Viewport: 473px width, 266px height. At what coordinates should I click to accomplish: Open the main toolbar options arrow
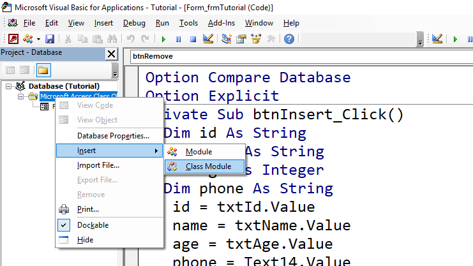[x=420, y=40]
